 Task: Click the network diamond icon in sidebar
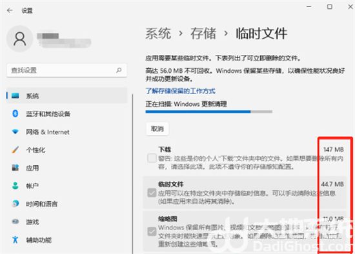(15, 132)
